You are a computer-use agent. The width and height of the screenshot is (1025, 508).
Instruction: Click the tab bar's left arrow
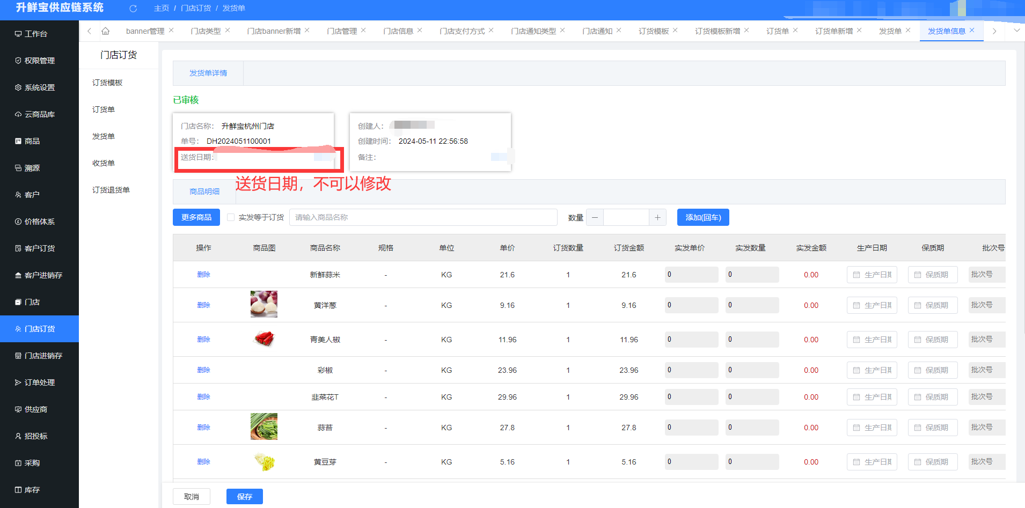(x=89, y=31)
